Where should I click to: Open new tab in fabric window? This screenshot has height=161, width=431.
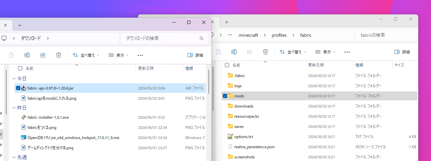[226, 22]
